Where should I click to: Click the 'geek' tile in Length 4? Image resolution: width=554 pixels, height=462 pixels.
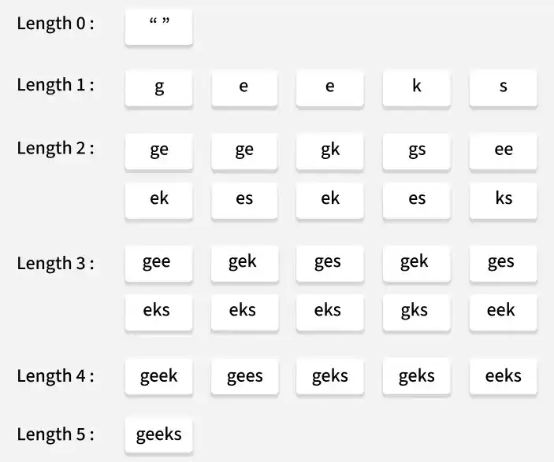(158, 375)
